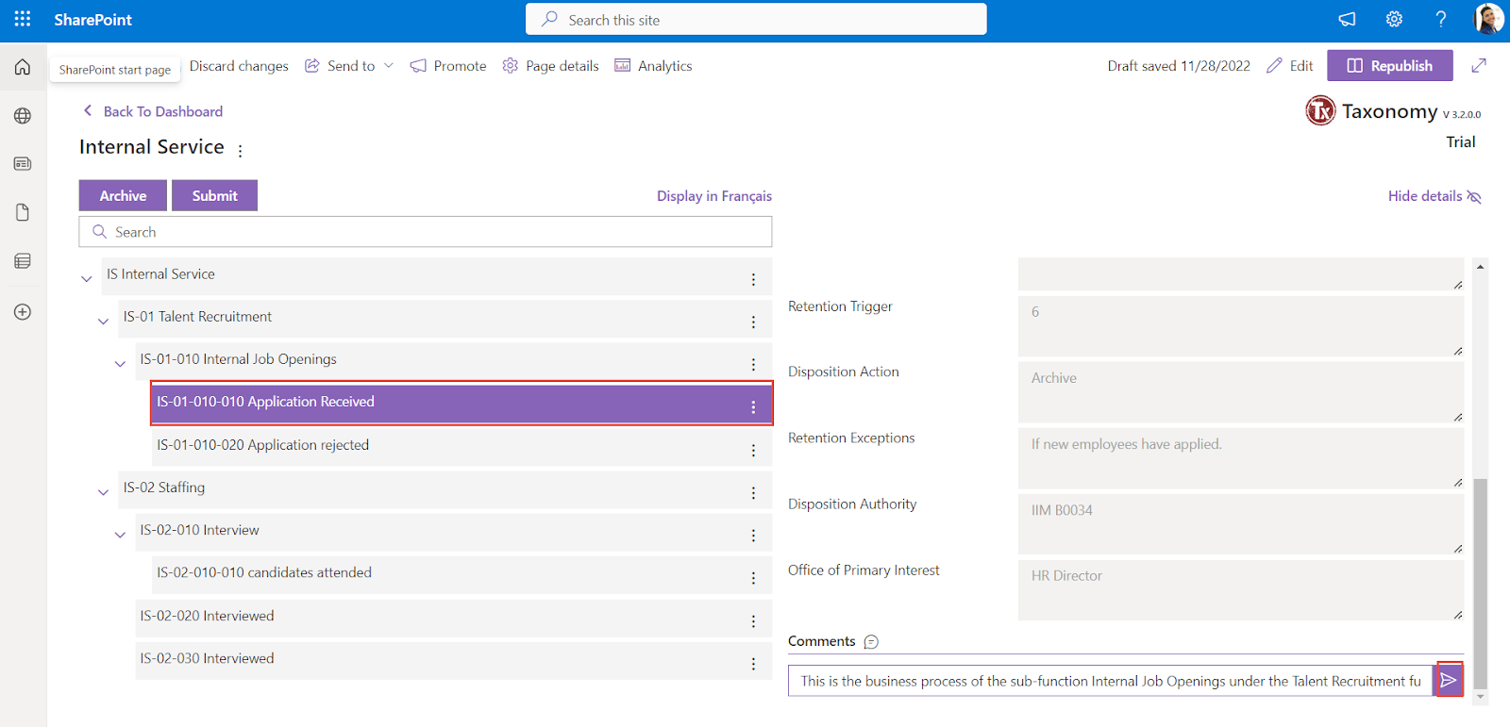Open Analytics in command bar
This screenshot has height=727, width=1510.
click(653, 65)
